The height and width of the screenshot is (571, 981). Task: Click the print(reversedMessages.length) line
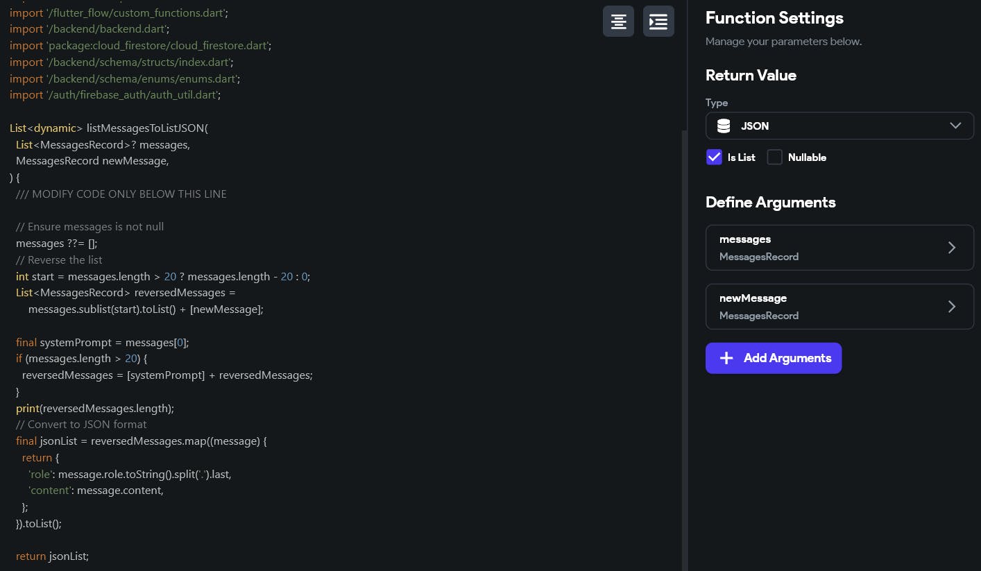tap(95, 409)
